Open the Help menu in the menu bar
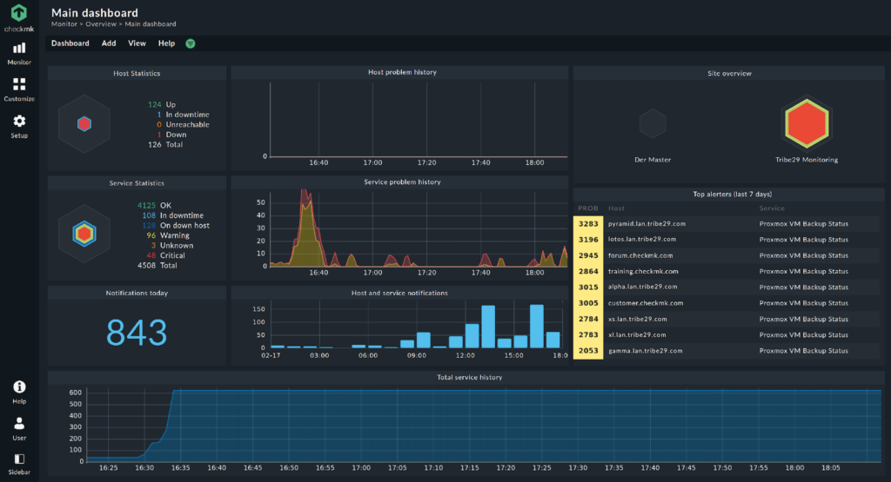 [x=166, y=43]
